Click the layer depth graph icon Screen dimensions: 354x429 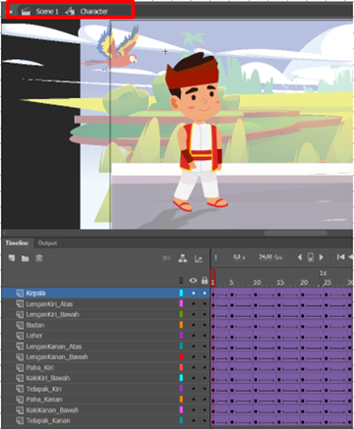(x=198, y=258)
